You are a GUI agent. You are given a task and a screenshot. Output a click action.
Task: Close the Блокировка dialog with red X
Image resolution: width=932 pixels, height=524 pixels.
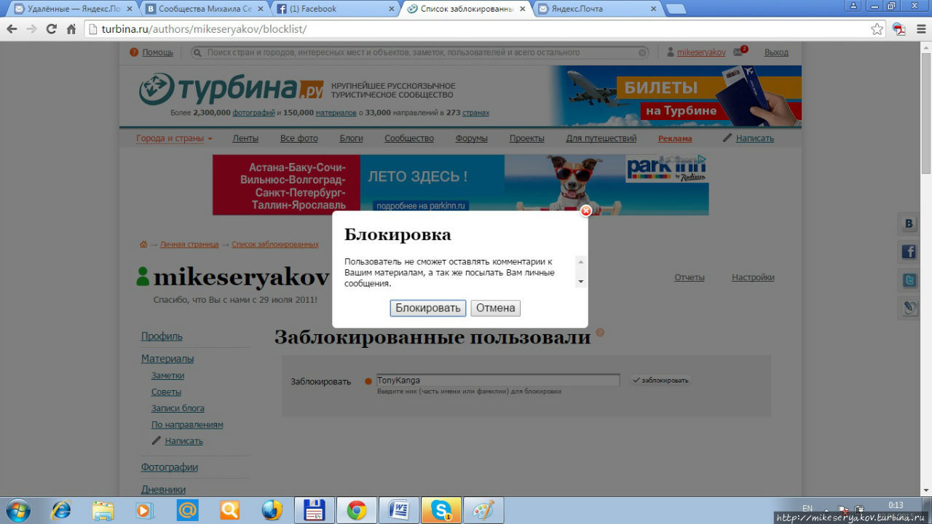point(585,211)
